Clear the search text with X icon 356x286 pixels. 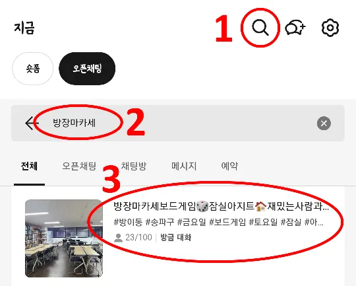(x=324, y=124)
